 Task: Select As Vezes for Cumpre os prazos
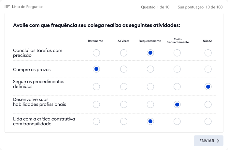click(123, 69)
